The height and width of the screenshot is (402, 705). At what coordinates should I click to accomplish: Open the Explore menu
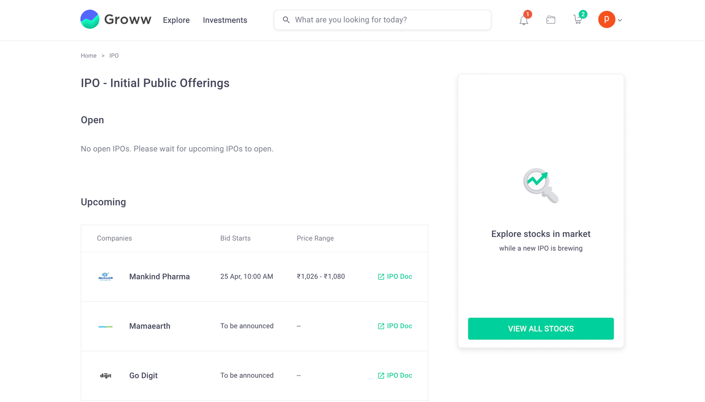point(176,20)
